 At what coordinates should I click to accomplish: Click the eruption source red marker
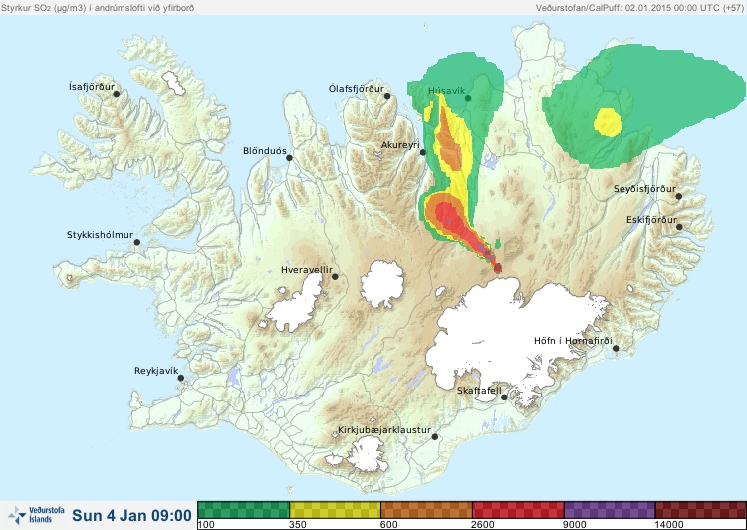(498, 268)
